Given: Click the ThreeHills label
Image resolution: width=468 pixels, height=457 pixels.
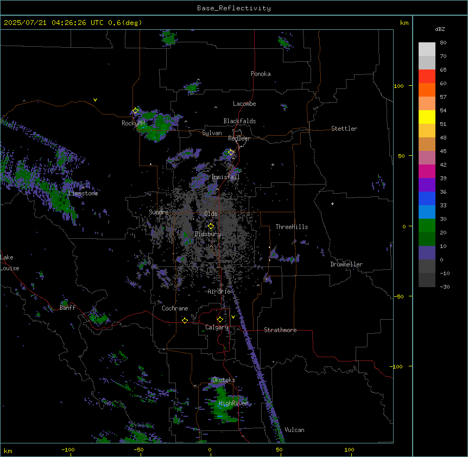Looking at the screenshot, I should (x=292, y=227).
